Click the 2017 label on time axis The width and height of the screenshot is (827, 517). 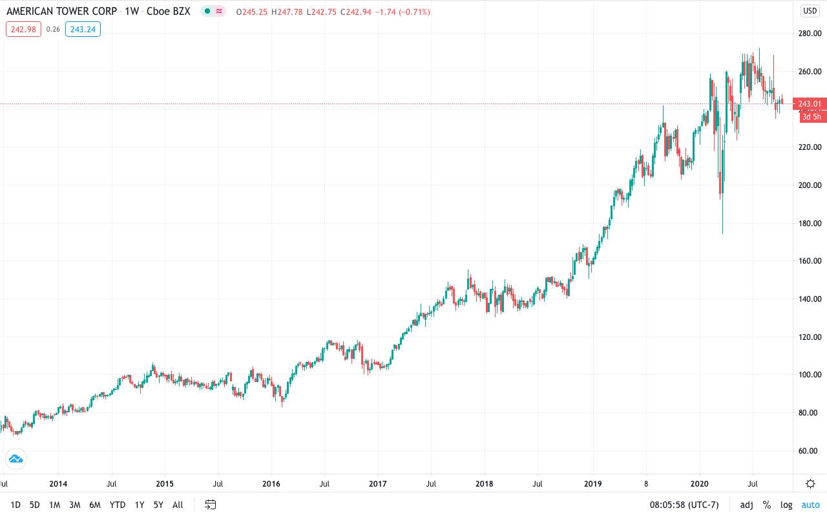point(378,483)
